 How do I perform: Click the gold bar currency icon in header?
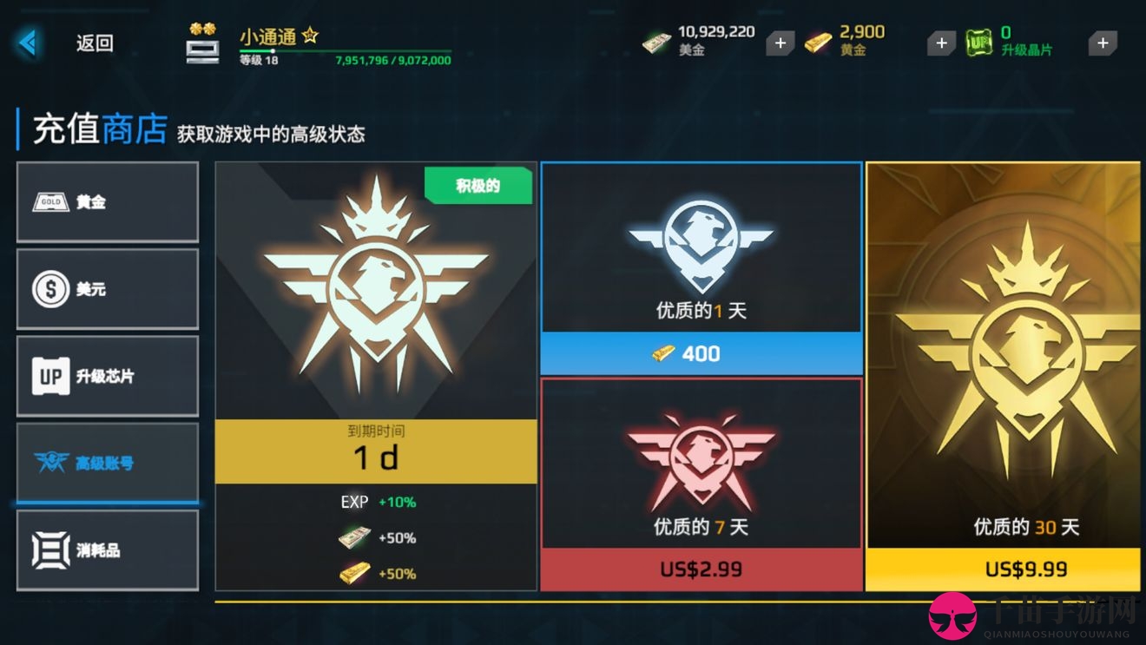coord(818,43)
